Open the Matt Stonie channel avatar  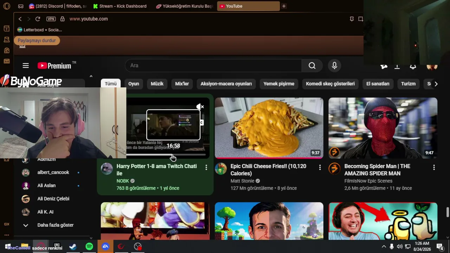pyautogui.click(x=220, y=169)
